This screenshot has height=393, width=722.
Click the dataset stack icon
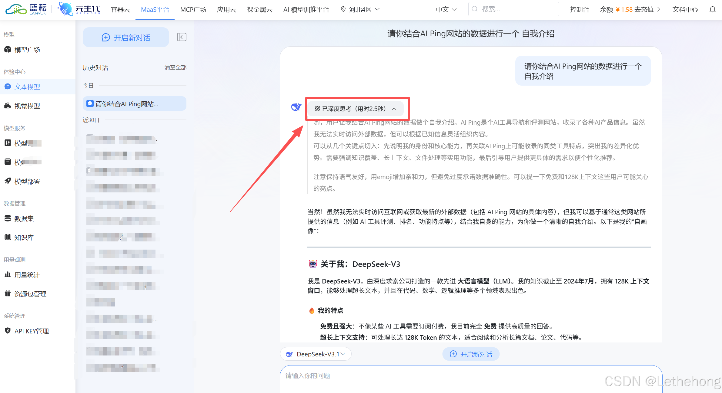8,218
